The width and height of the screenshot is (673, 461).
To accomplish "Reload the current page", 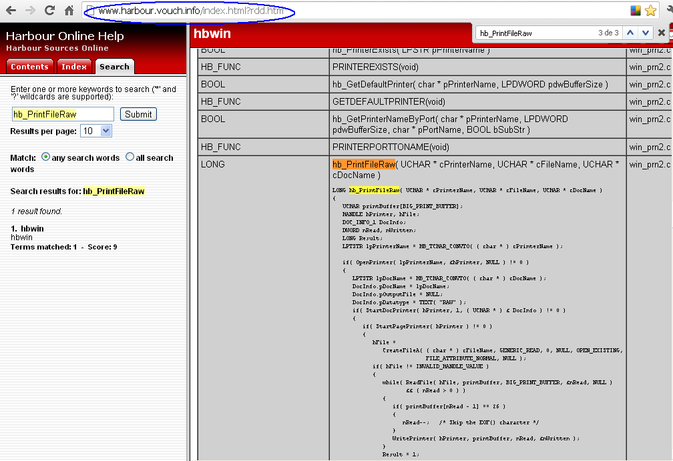I will pos(49,11).
